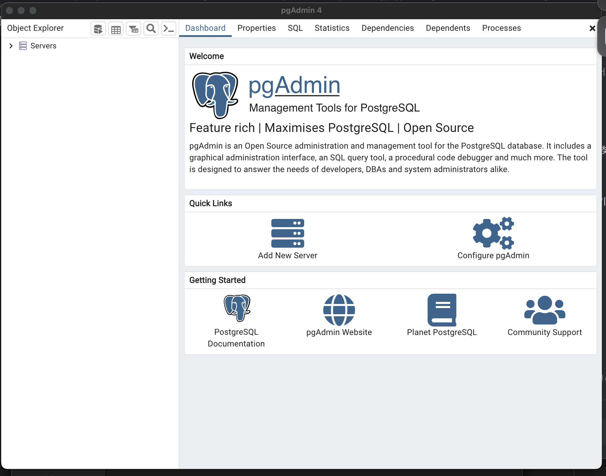The height and width of the screenshot is (476, 606).
Task: Open the SQL tab
Action: click(295, 28)
